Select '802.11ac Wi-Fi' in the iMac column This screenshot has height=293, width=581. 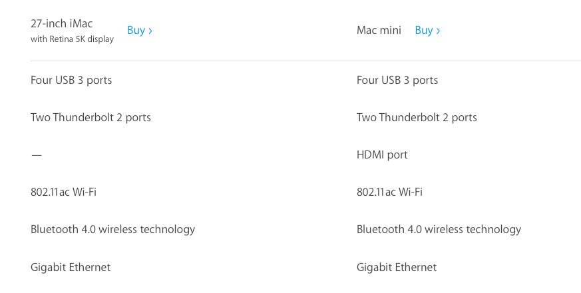[x=63, y=192]
